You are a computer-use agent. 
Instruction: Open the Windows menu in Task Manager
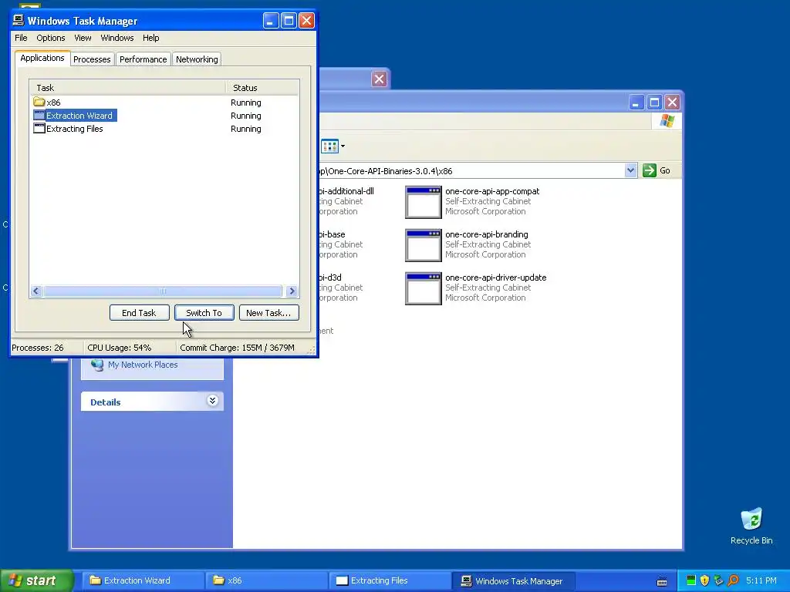[117, 38]
